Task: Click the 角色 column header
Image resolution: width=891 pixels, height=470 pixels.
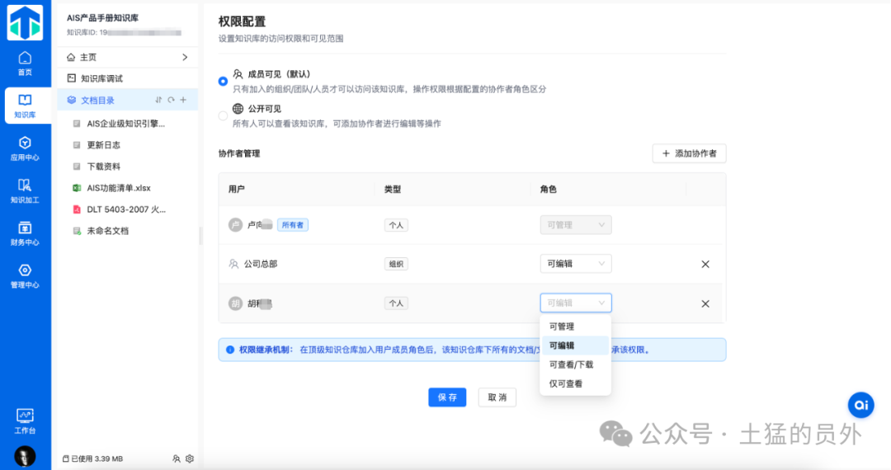Action: 549,189
